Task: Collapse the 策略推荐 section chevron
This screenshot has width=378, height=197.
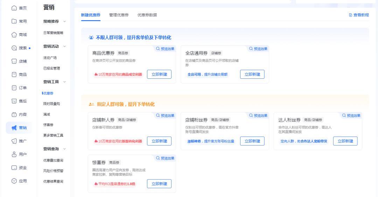Action: coord(64,21)
